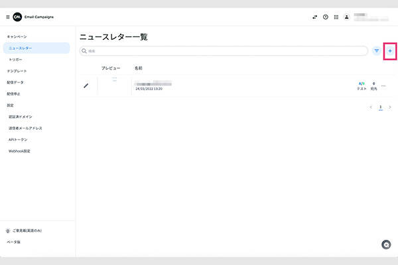Click the blue filter icon
Image resolution: width=398 pixels, height=265 pixels.
pos(376,50)
